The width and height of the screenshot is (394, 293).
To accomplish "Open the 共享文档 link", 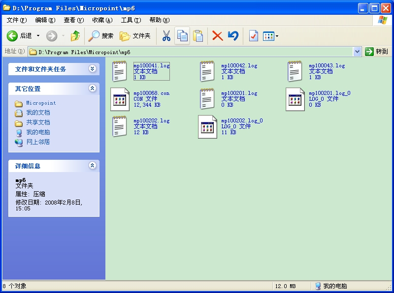I will (x=38, y=122).
